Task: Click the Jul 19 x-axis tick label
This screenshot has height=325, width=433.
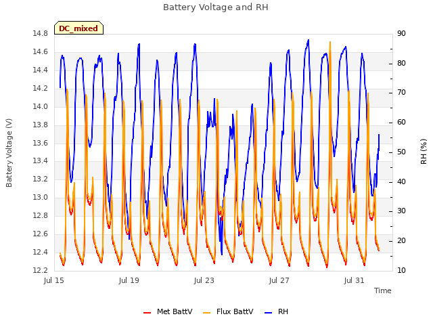Action: click(129, 281)
